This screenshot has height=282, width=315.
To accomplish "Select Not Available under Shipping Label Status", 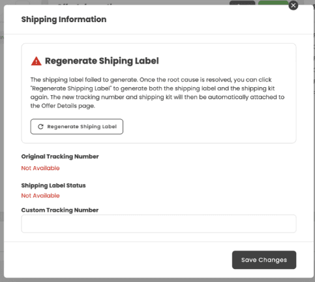I will tap(40, 195).
